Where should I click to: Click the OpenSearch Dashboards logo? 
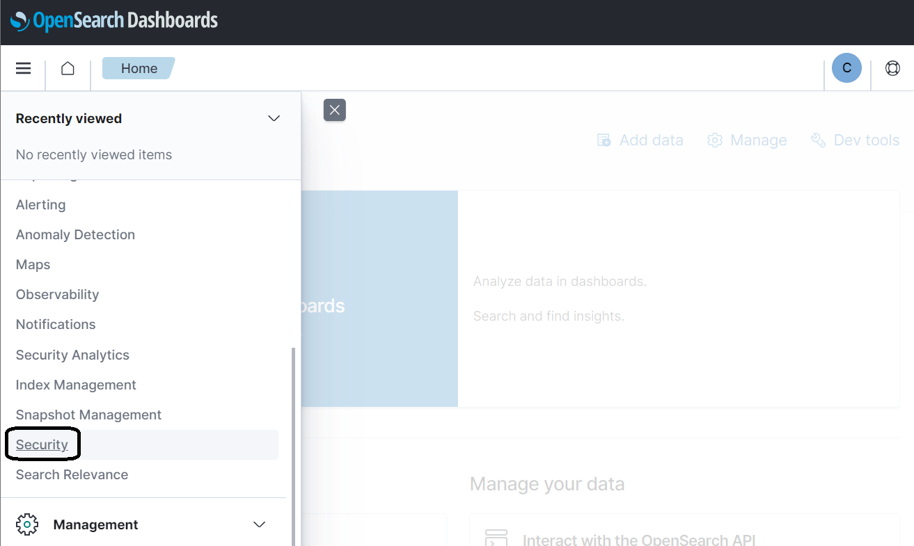(114, 20)
